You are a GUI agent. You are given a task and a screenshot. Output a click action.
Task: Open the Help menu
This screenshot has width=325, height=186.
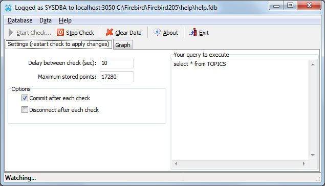[65, 20]
